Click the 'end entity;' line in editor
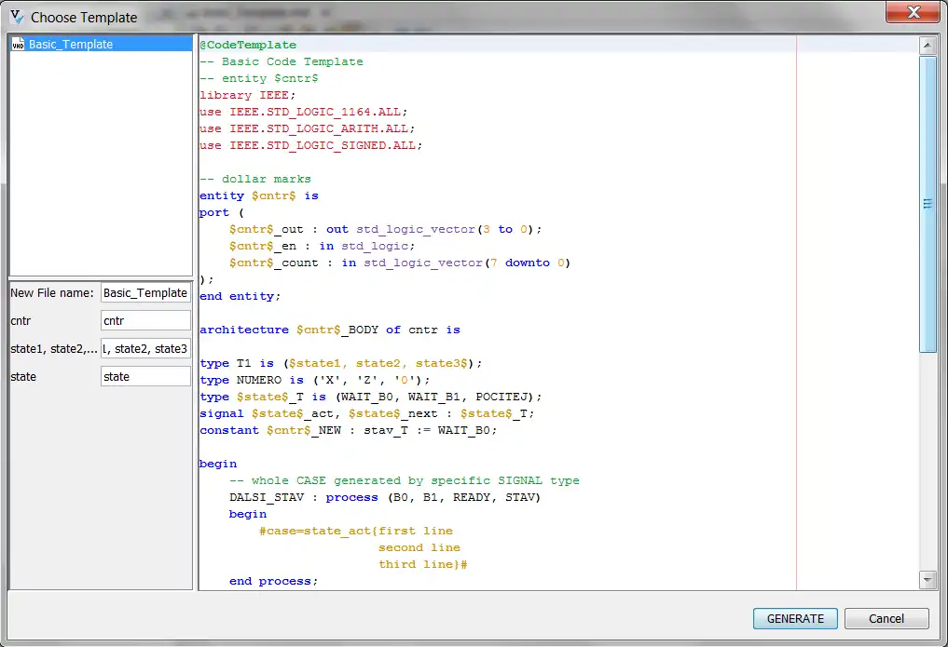 pos(240,296)
